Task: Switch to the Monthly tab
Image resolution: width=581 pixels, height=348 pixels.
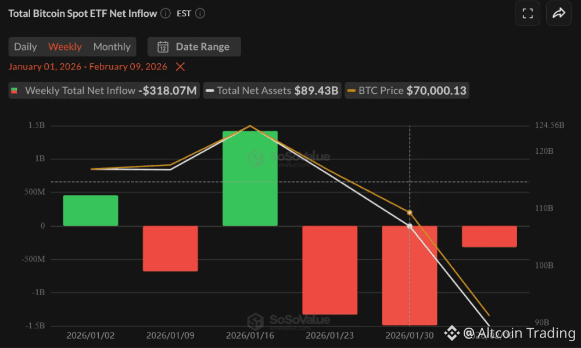Action: coord(112,47)
